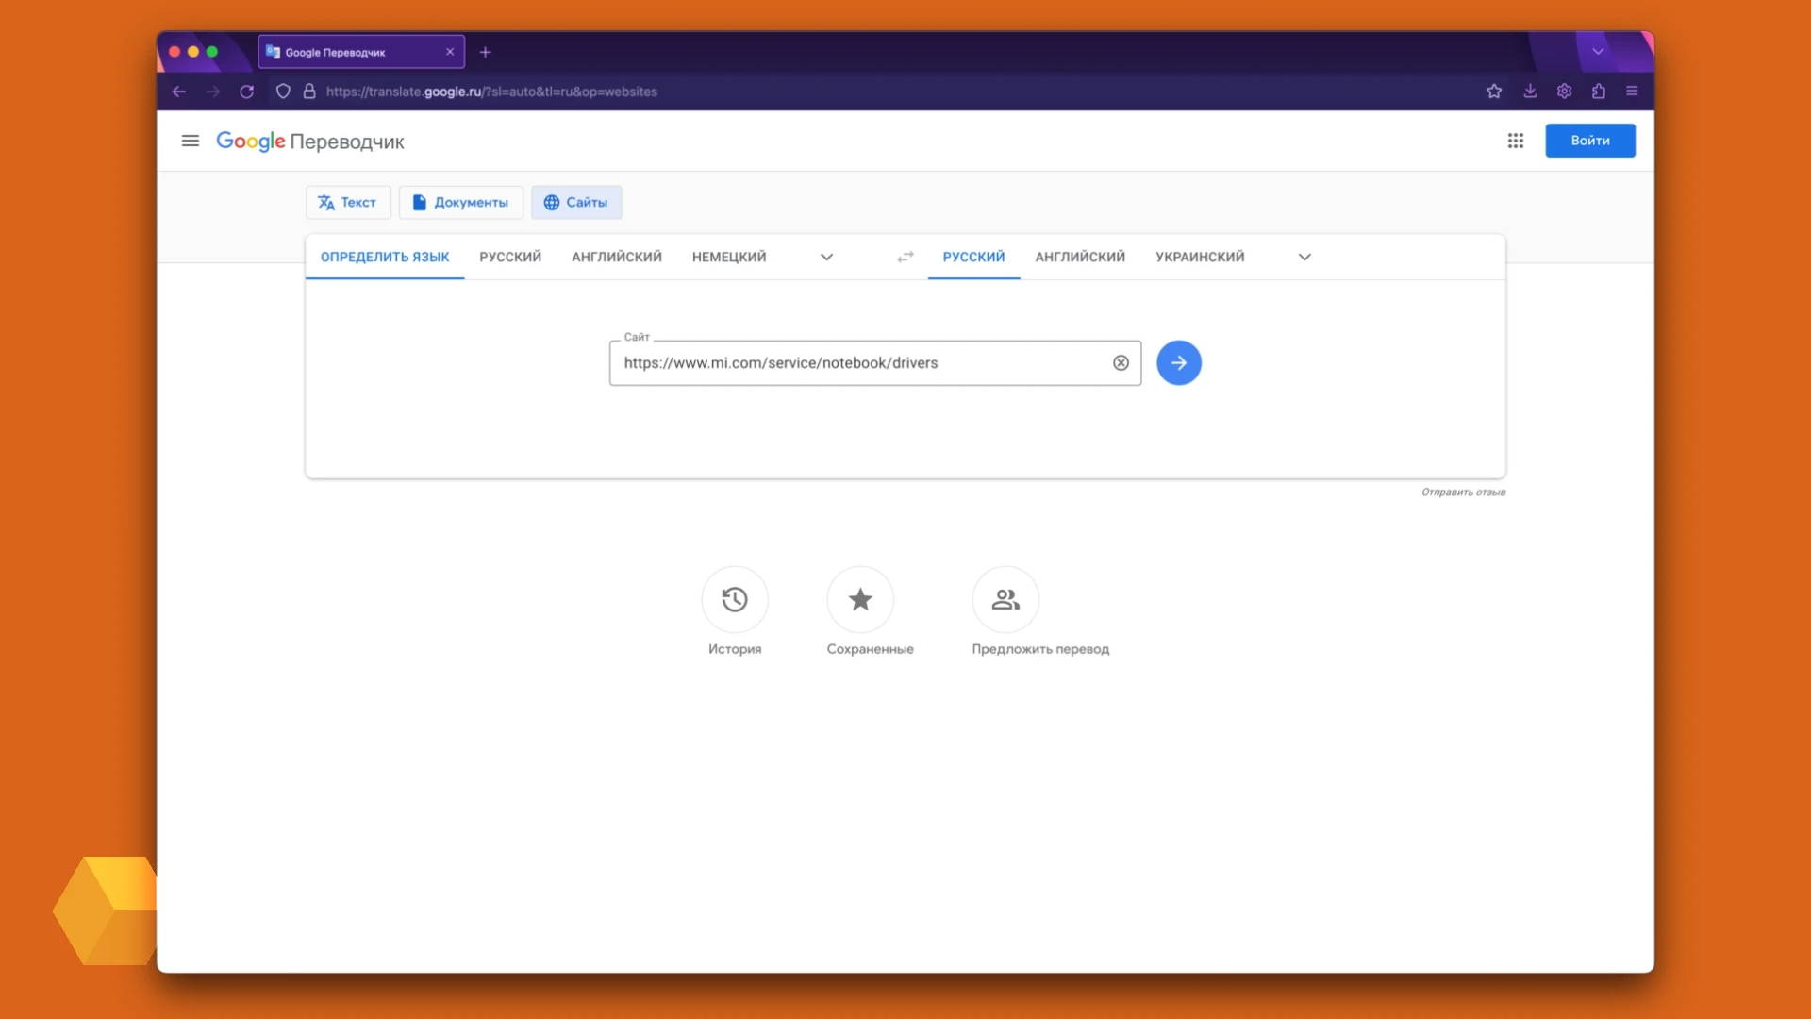Open the Google apps grid
1811x1019 pixels.
coord(1516,141)
